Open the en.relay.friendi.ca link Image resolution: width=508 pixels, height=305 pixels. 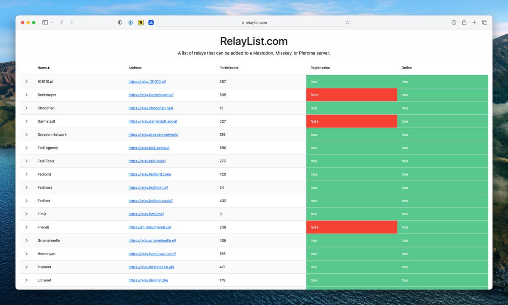(x=150, y=227)
